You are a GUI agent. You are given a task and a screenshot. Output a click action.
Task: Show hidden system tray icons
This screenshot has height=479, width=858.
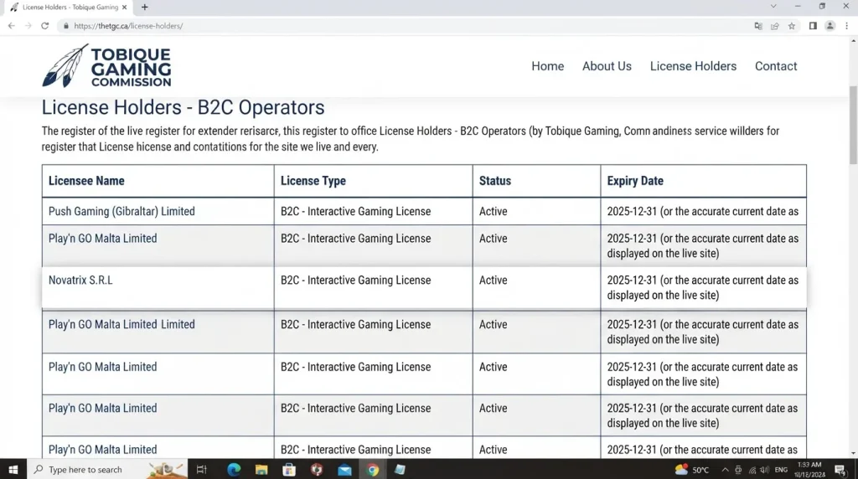725,470
